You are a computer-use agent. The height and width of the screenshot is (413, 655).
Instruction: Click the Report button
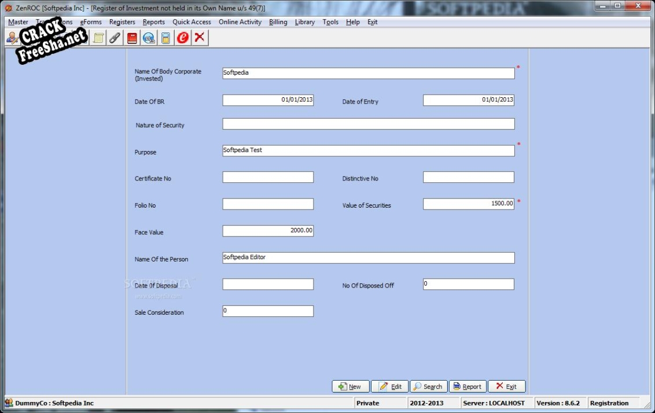tap(468, 386)
